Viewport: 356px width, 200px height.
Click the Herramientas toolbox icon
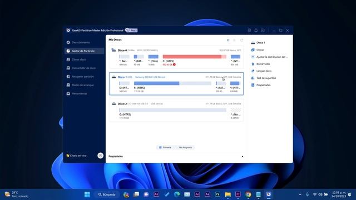[x=68, y=93]
